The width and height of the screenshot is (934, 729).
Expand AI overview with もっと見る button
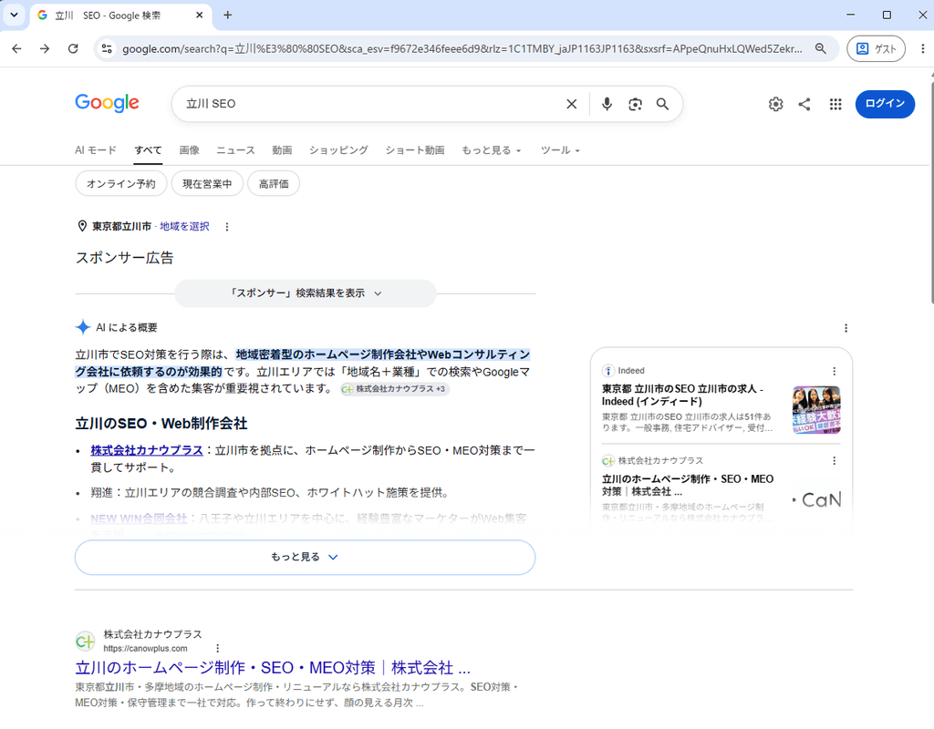pos(305,557)
